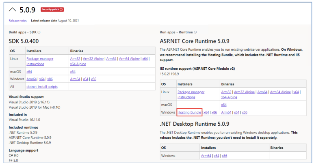Select .NET Runtime 5.0.9 included runtime

(23, 133)
